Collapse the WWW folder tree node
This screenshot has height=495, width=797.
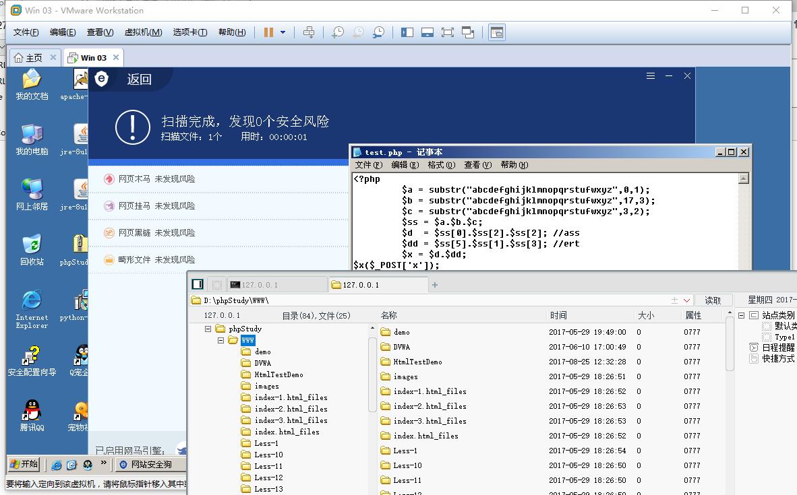(220, 340)
